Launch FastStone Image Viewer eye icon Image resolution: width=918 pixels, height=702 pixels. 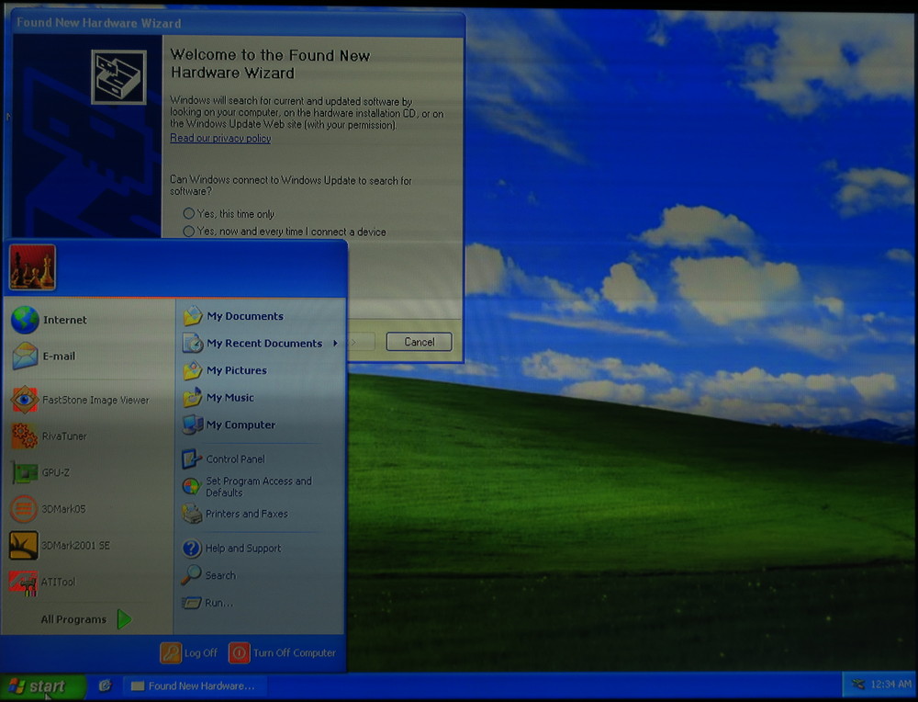(25, 400)
